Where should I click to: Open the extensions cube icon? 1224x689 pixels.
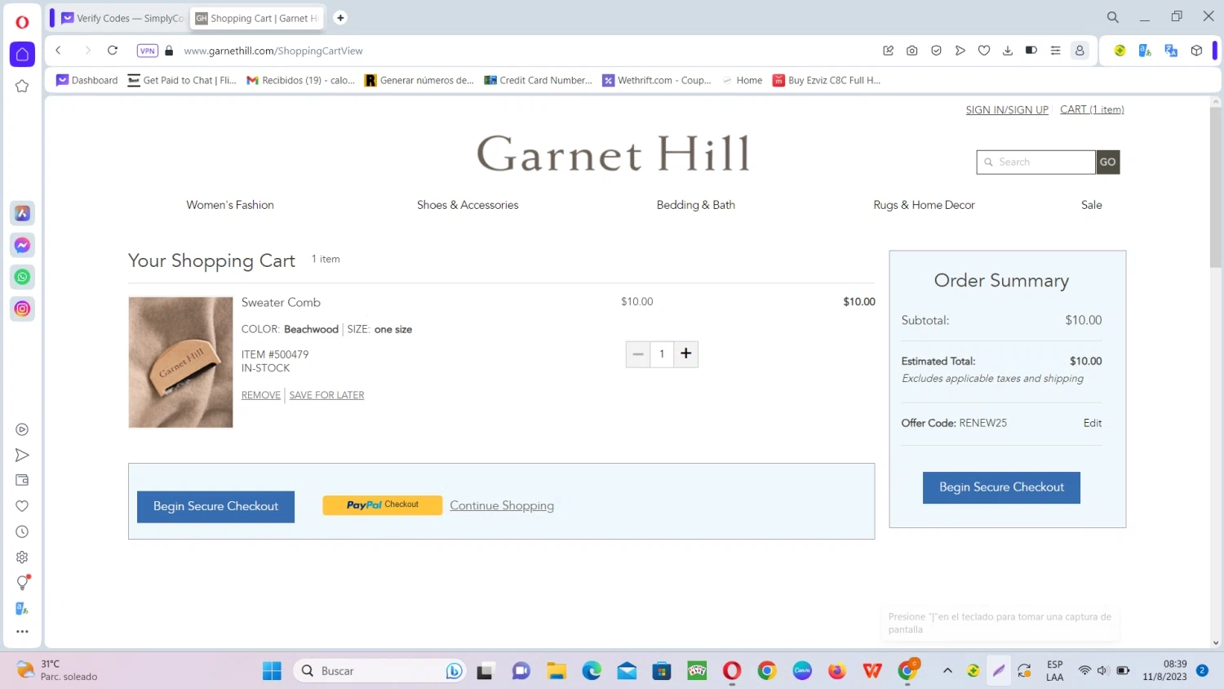click(x=1196, y=51)
